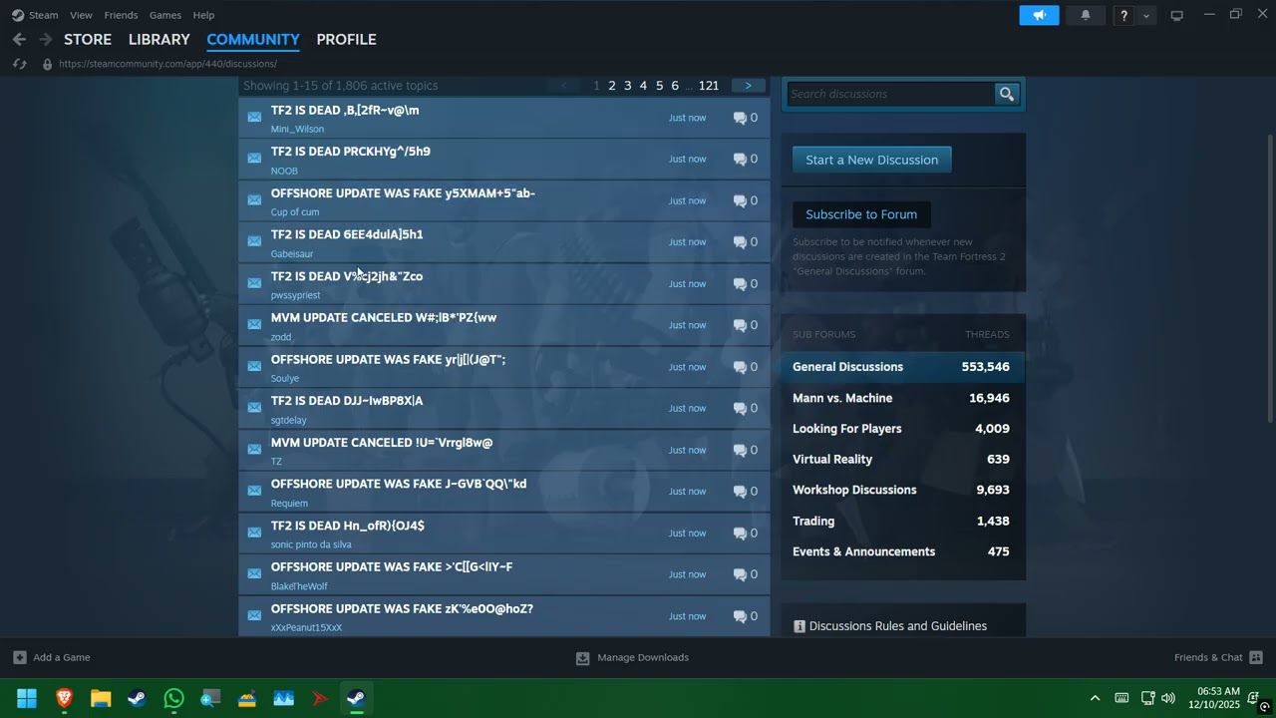Click the Search discussions field
The width and height of the screenshot is (1276, 718).
891,94
